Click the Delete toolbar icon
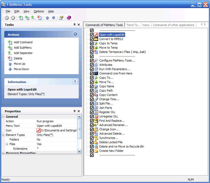Image resolution: width=210 pixels, height=183 pixels. (39, 18)
